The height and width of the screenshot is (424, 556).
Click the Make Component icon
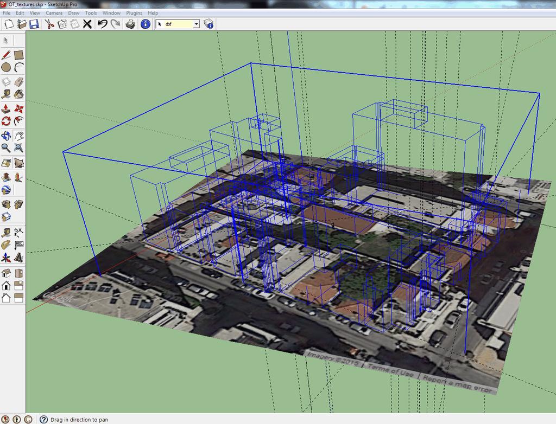coord(6,82)
